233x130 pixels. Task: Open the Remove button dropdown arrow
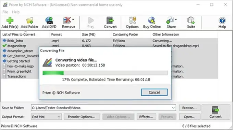pos(73,19)
